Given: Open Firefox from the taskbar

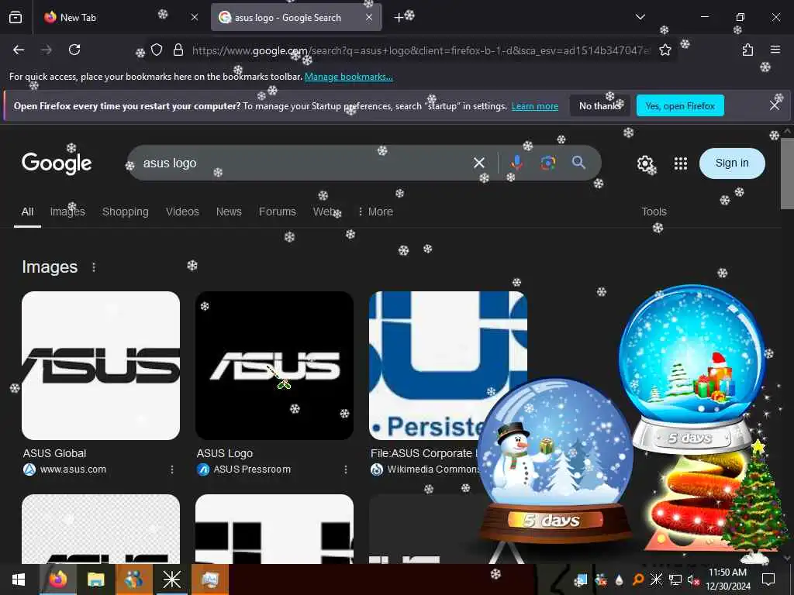Looking at the screenshot, I should [57, 580].
